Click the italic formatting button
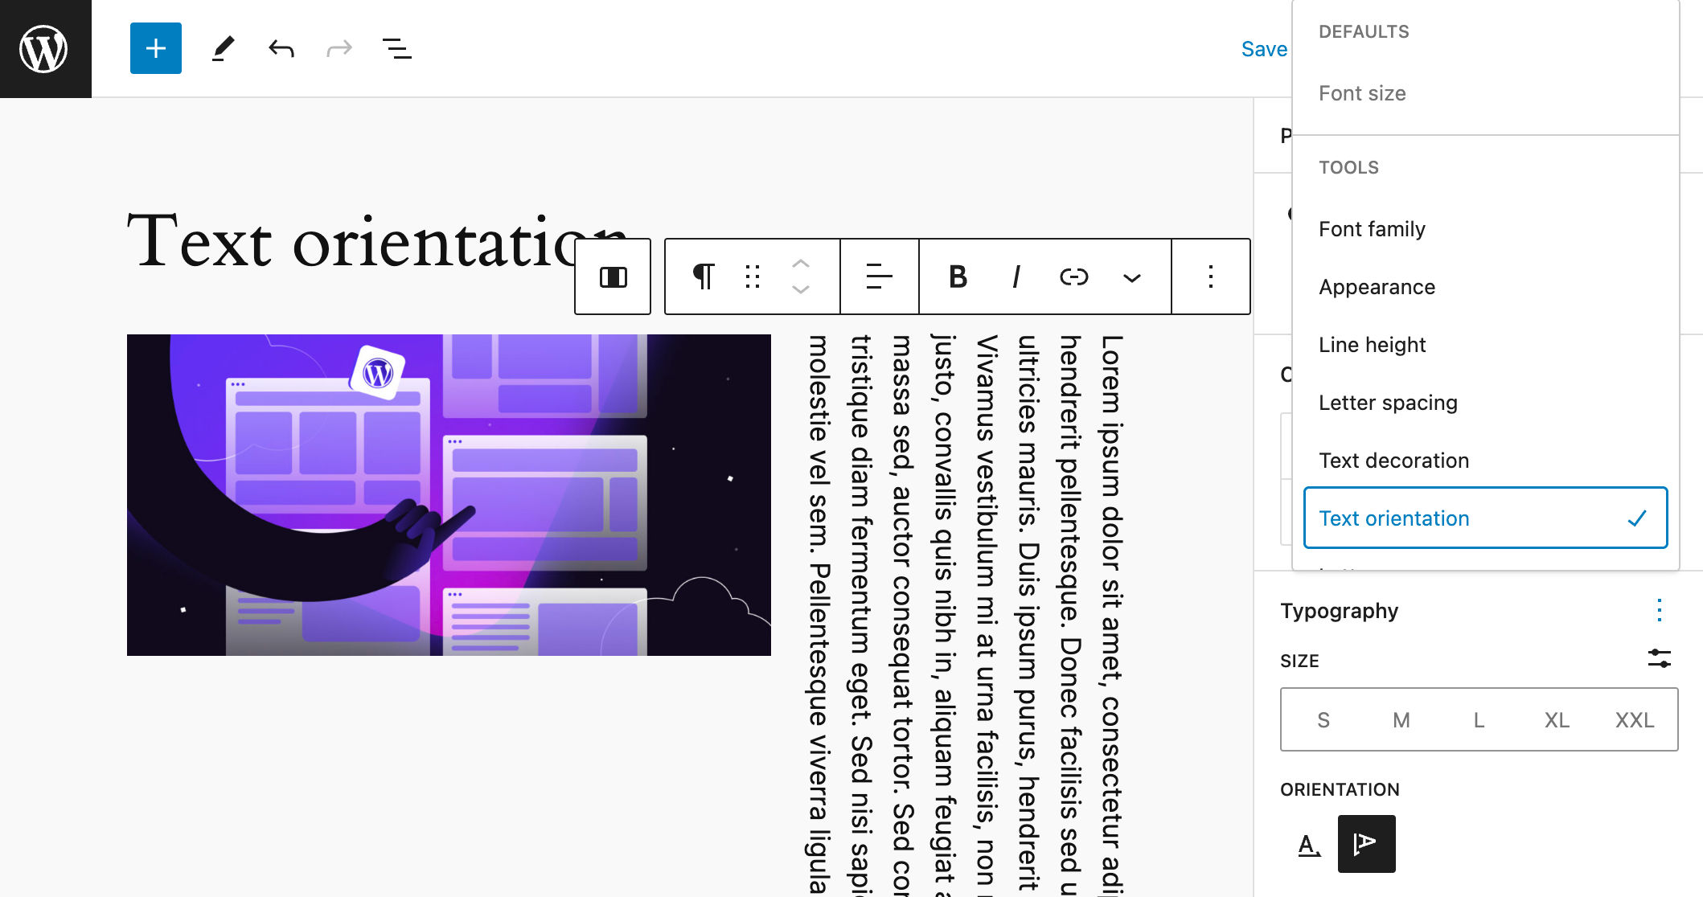Screen dimensions: 1703x897 pos(1016,277)
